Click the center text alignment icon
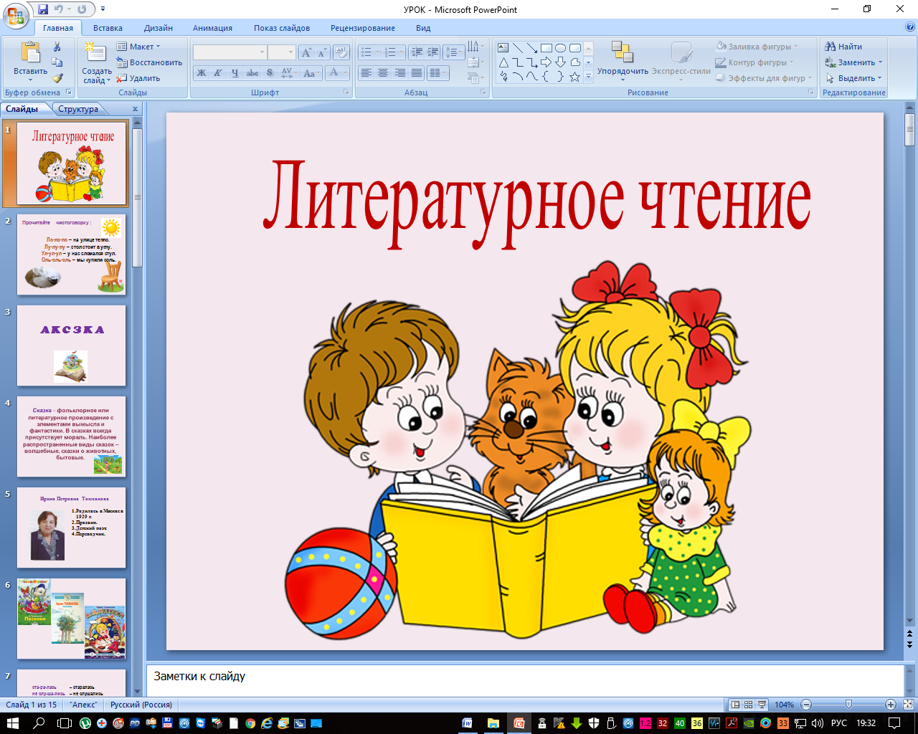The image size is (918, 734). click(383, 73)
